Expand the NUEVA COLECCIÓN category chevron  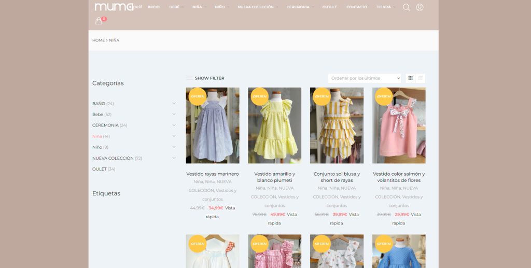pos(174,158)
